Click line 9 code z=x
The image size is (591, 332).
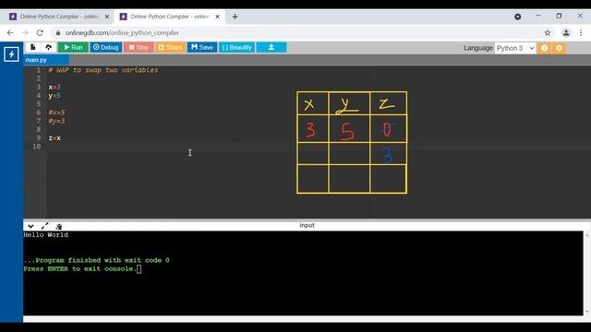54,138
